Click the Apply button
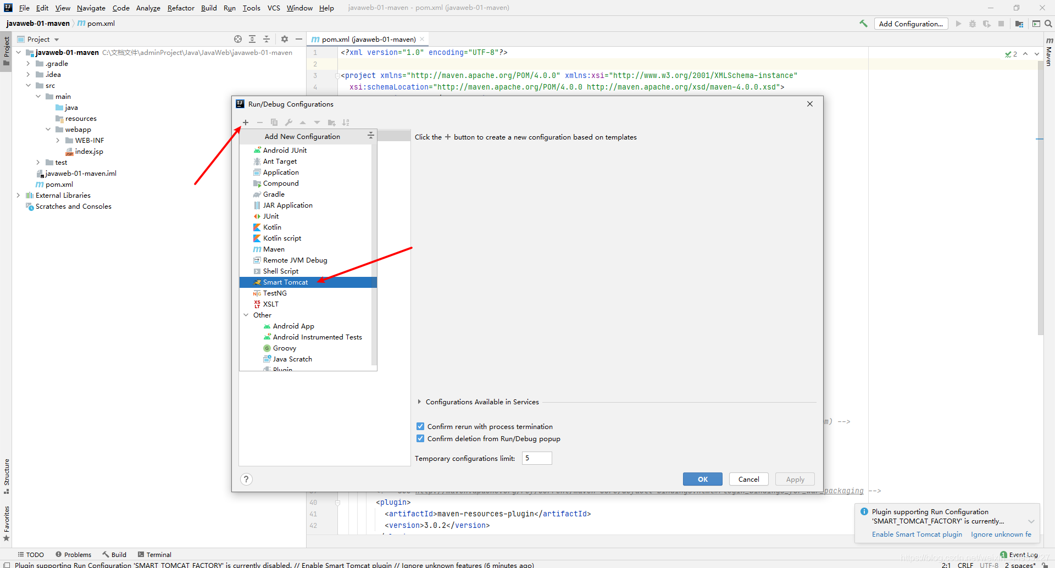Viewport: 1055px width, 568px height. pyautogui.click(x=795, y=479)
